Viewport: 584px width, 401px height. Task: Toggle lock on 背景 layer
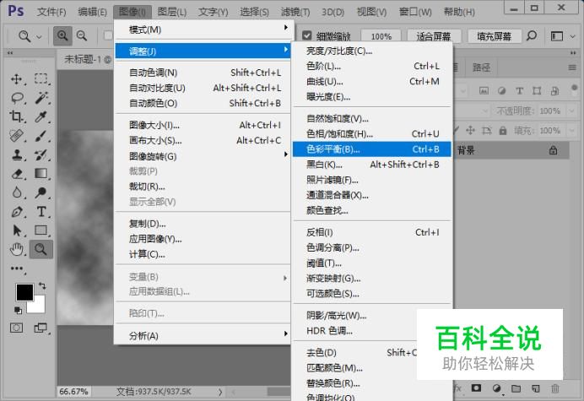[x=554, y=150]
